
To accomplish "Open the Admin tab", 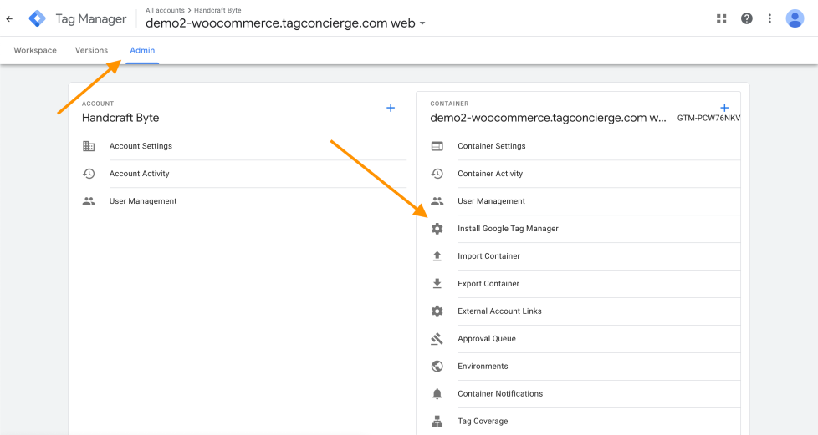I will pyautogui.click(x=142, y=50).
